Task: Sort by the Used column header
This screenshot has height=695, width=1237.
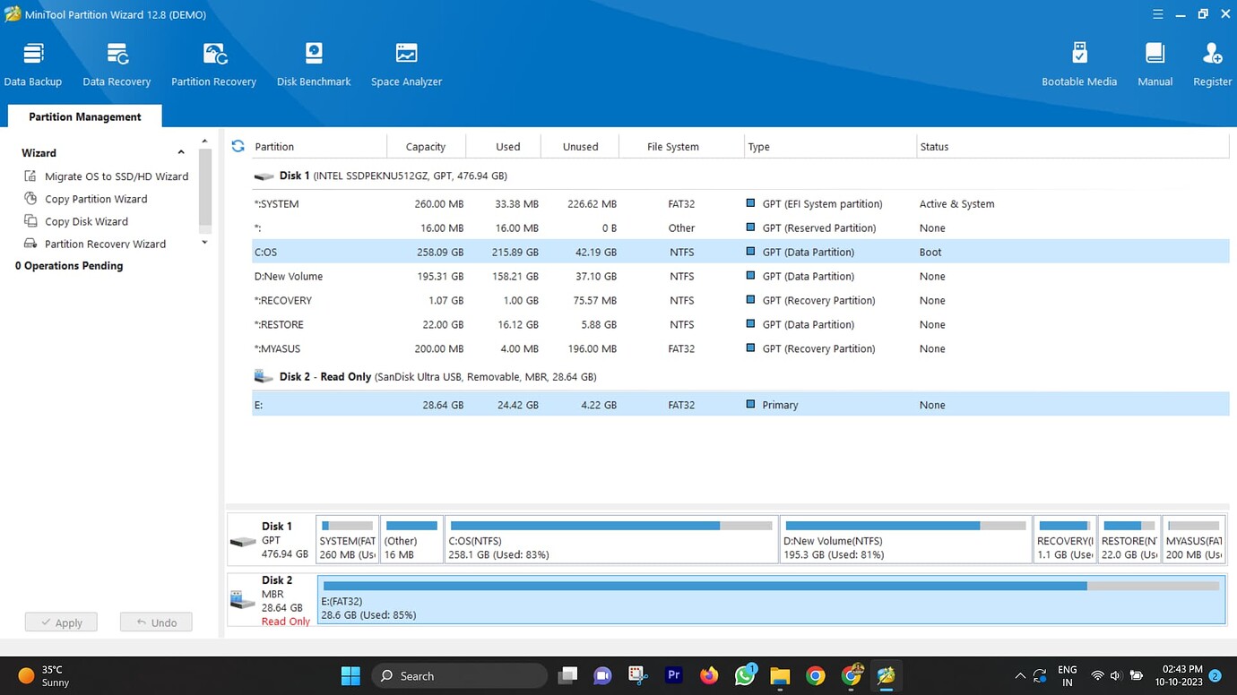Action: [x=507, y=146]
